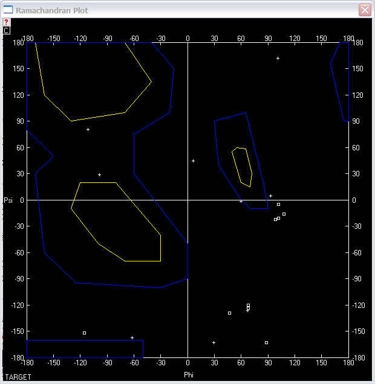
Task: Click the red question mark help icon
Action: pos(6,22)
